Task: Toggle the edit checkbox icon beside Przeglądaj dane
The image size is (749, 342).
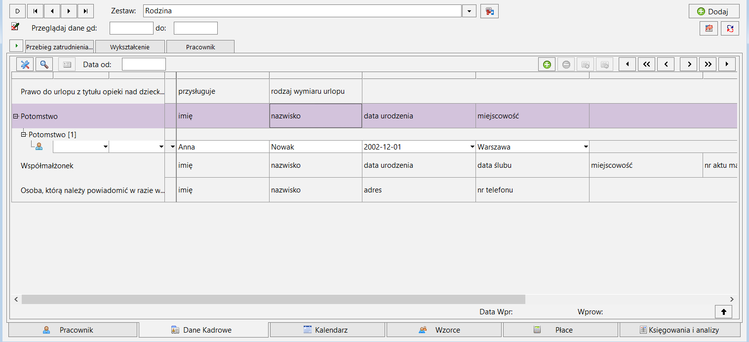Action: click(x=15, y=27)
